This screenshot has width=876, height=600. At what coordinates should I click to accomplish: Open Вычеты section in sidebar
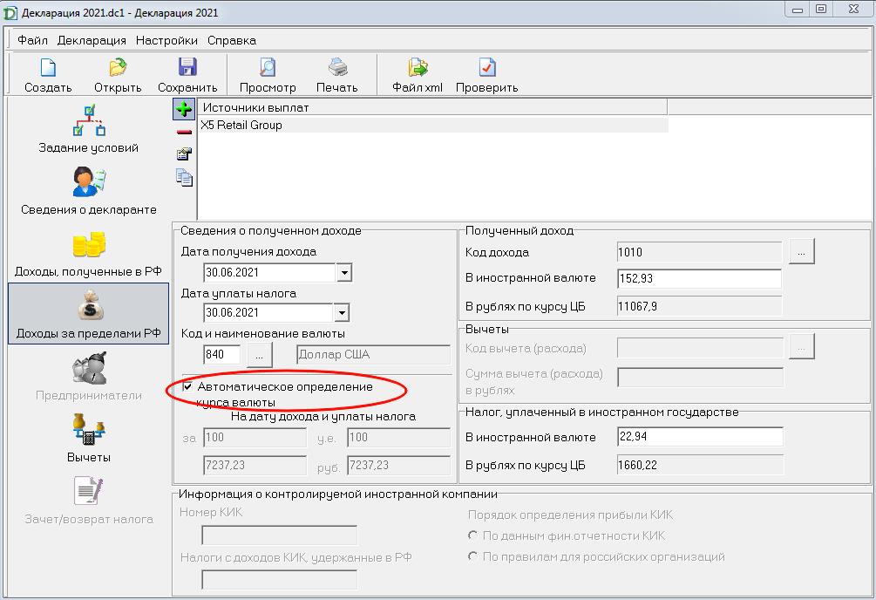click(x=88, y=439)
